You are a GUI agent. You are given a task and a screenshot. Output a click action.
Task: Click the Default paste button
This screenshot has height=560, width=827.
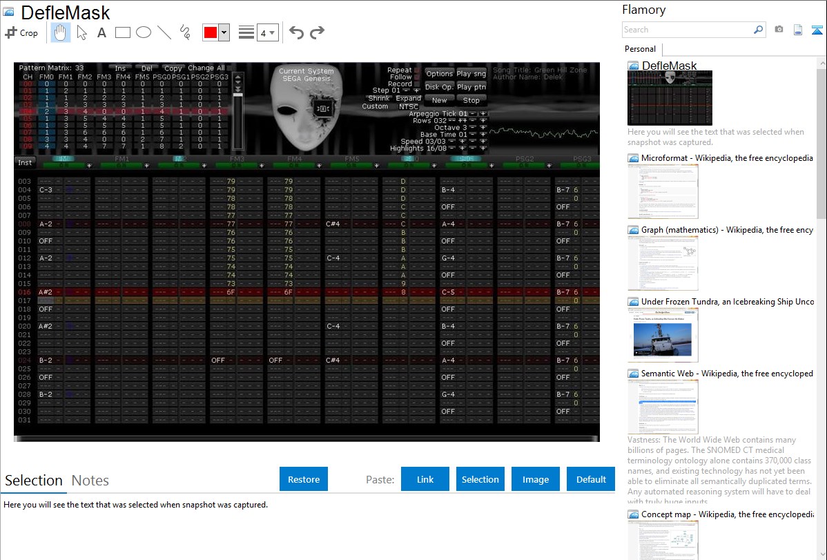click(591, 479)
